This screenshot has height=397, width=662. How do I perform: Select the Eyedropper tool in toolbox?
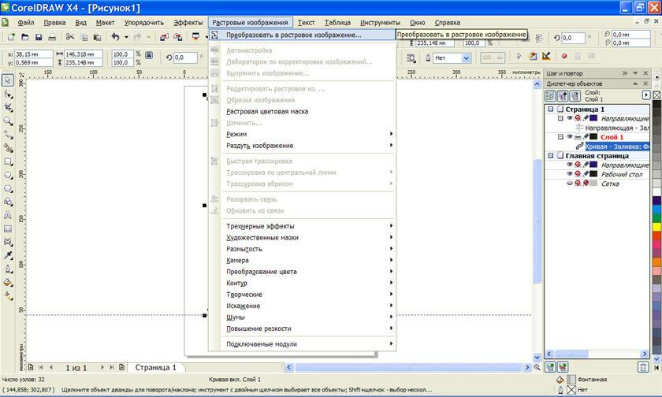click(x=8, y=255)
